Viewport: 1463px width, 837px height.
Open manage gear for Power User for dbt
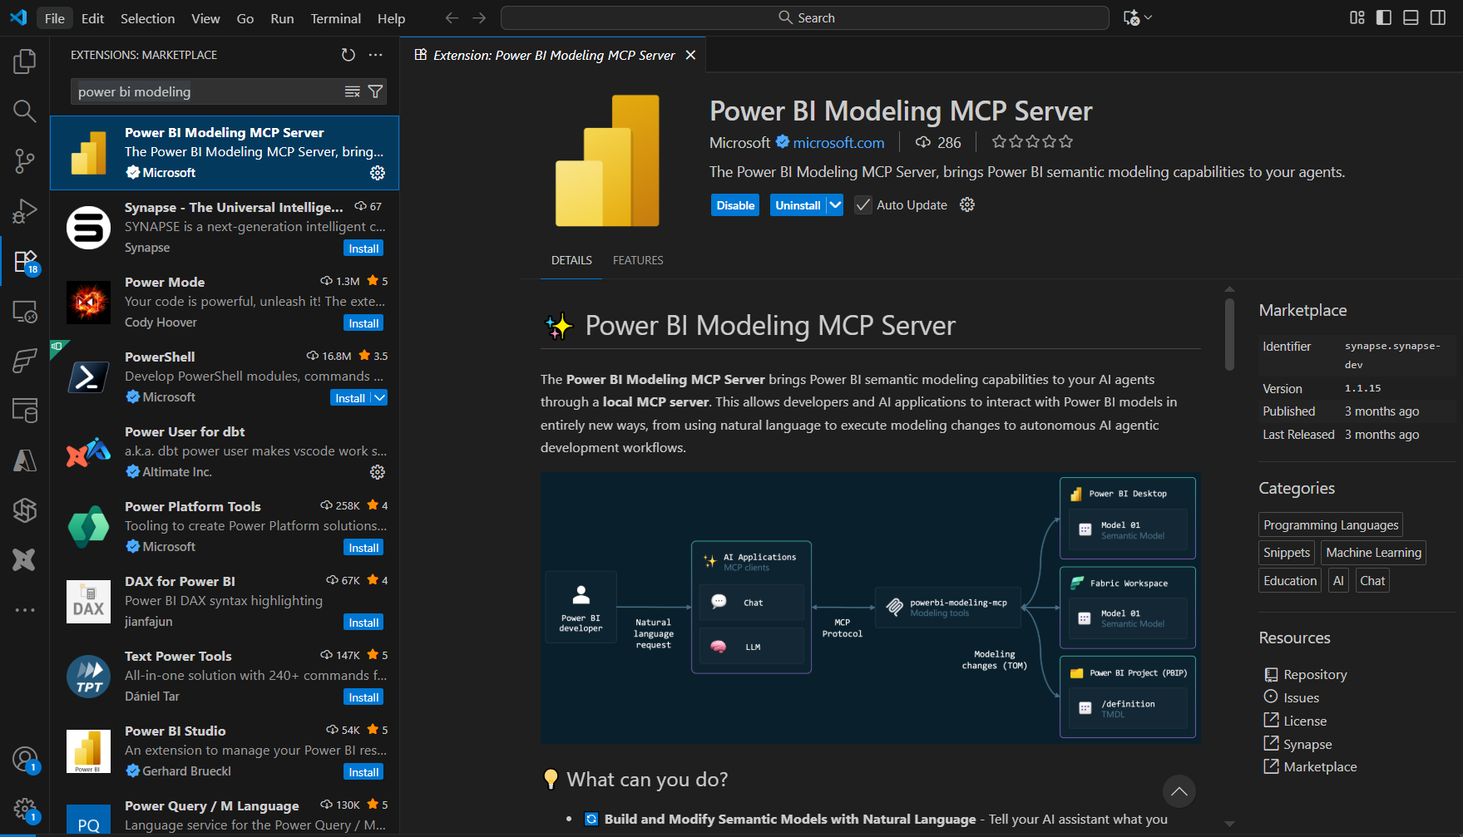[x=378, y=471]
